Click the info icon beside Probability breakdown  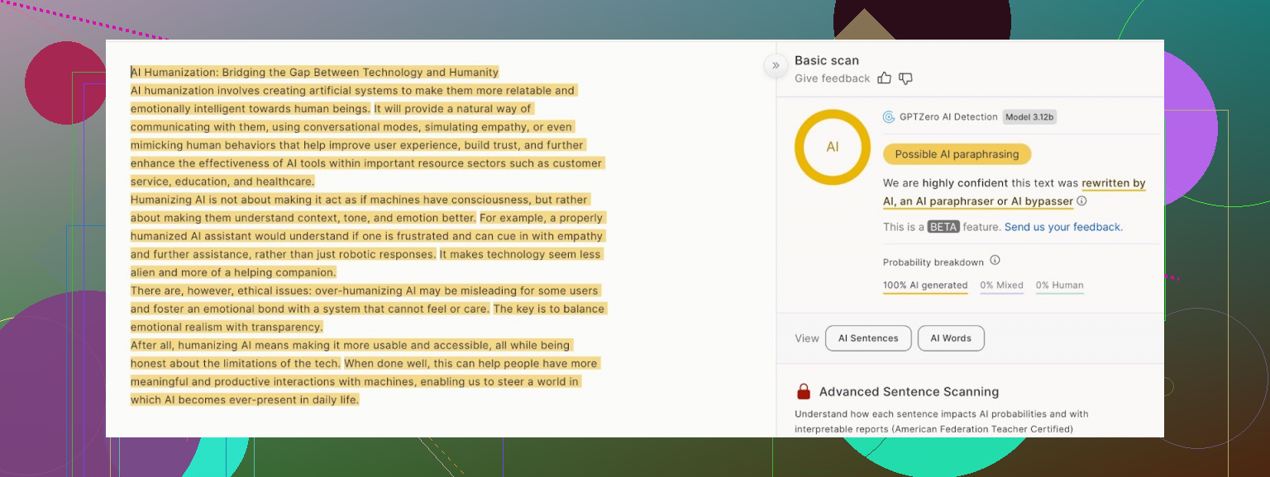(x=995, y=261)
